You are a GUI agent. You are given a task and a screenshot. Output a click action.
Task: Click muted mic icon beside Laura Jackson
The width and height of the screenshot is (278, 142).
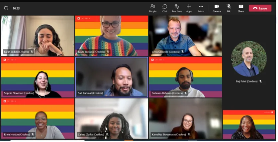(108, 52)
